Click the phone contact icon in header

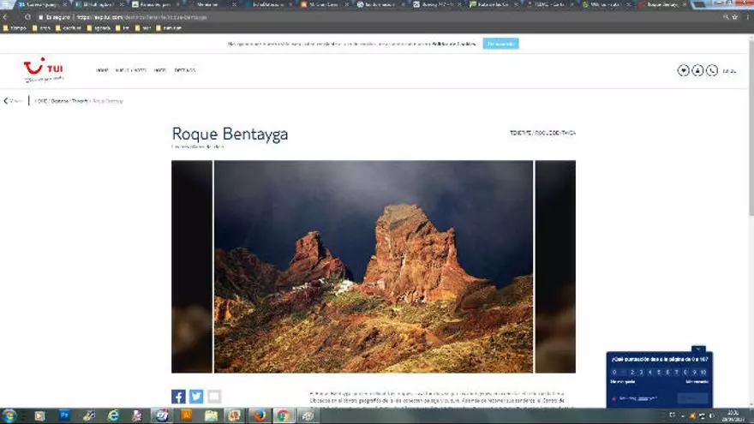(711, 70)
